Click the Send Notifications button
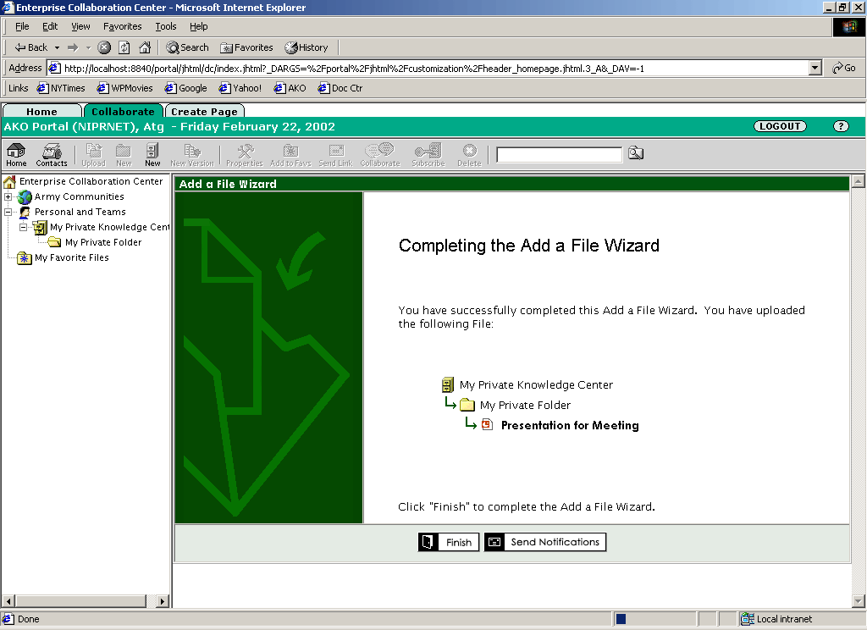Image resolution: width=867 pixels, height=630 pixels. 545,542
